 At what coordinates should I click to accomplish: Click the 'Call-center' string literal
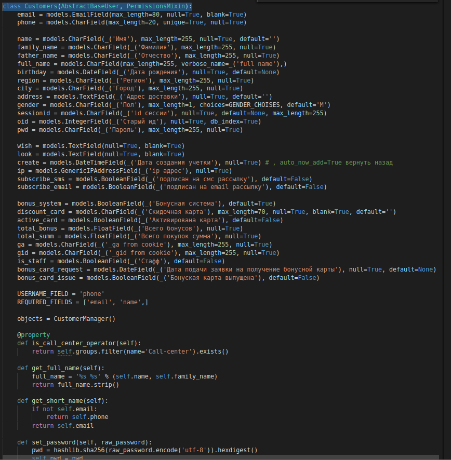168,351
